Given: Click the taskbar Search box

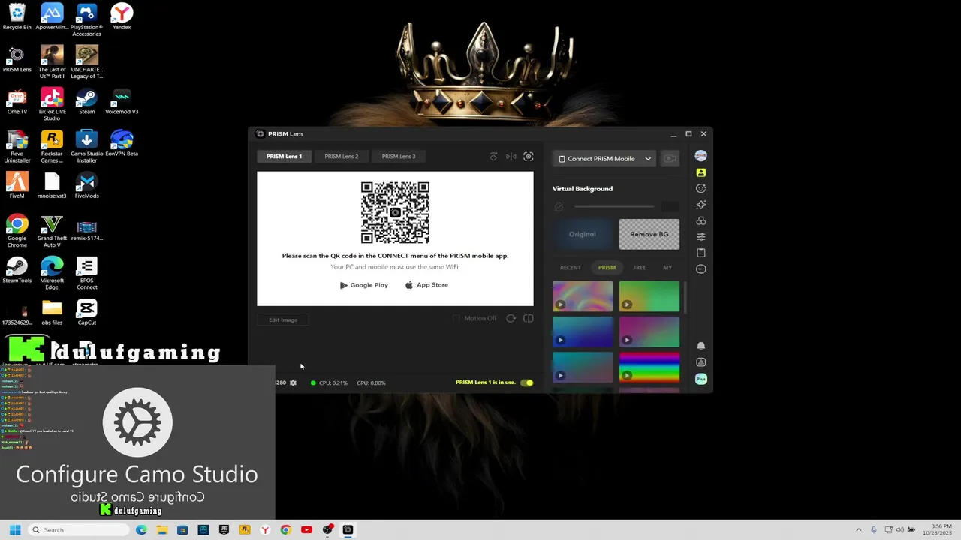Looking at the screenshot, I should [x=79, y=529].
